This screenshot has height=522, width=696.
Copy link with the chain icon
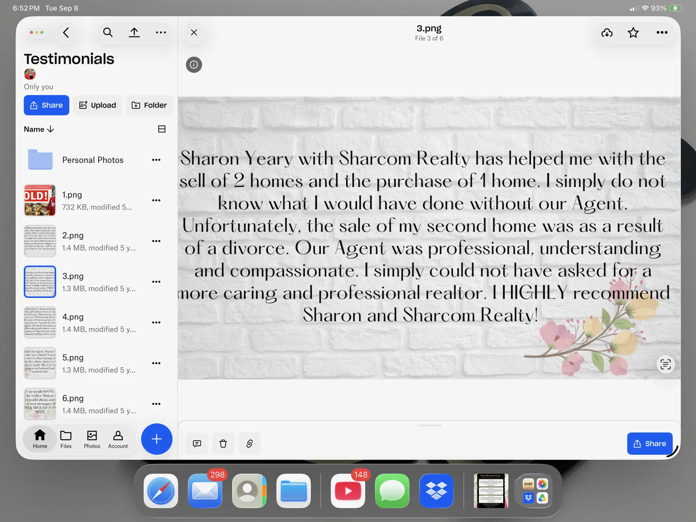coord(249,444)
